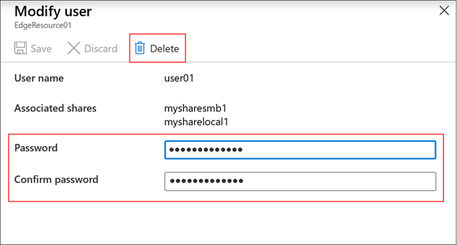Select the Save text label
457x245 pixels.
click(41, 49)
